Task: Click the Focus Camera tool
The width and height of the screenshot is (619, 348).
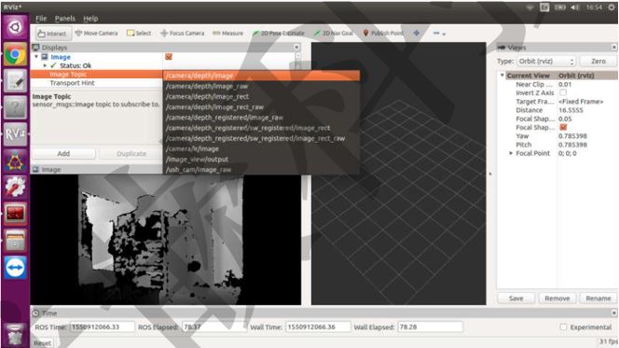Action: coord(183,34)
